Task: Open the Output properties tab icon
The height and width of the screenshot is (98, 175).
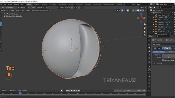Action: [x=149, y=48]
